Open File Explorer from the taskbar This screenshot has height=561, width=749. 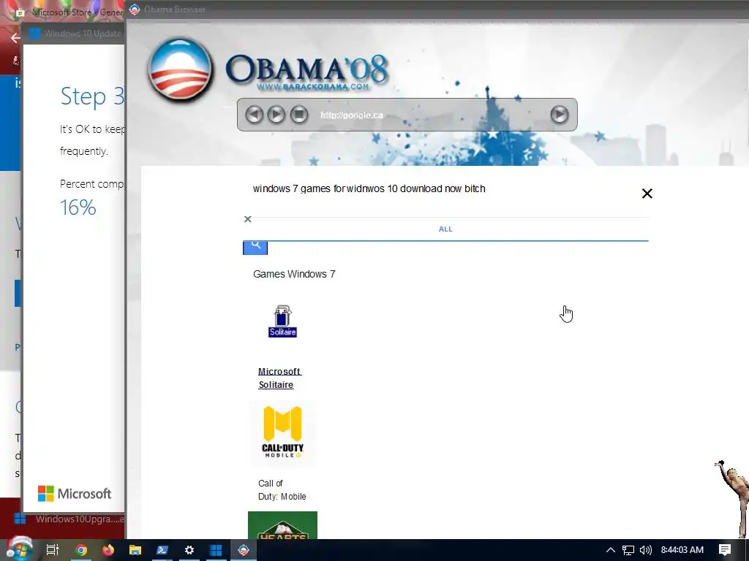(135, 550)
